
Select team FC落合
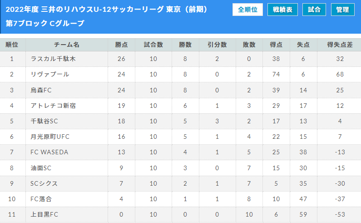tap(41, 199)
